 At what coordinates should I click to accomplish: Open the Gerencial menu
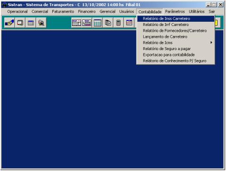pyautogui.click(x=107, y=11)
